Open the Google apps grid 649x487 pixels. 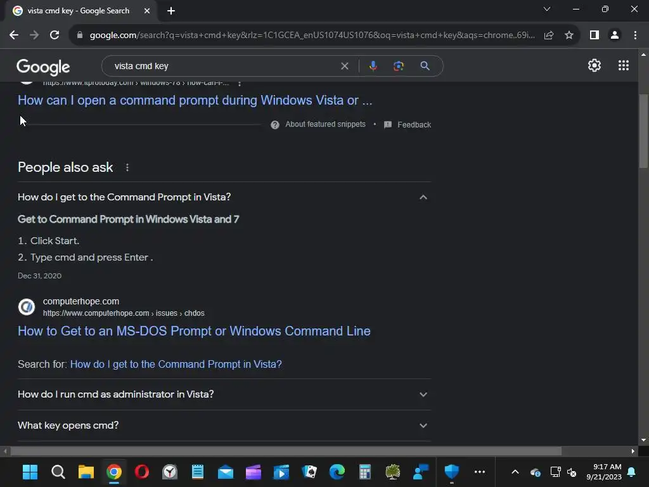pyautogui.click(x=624, y=65)
